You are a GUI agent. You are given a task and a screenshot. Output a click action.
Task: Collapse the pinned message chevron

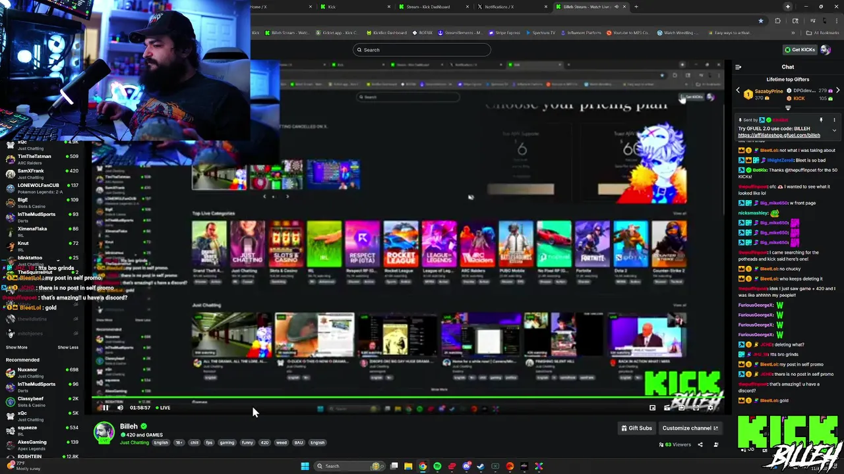pyautogui.click(x=834, y=130)
